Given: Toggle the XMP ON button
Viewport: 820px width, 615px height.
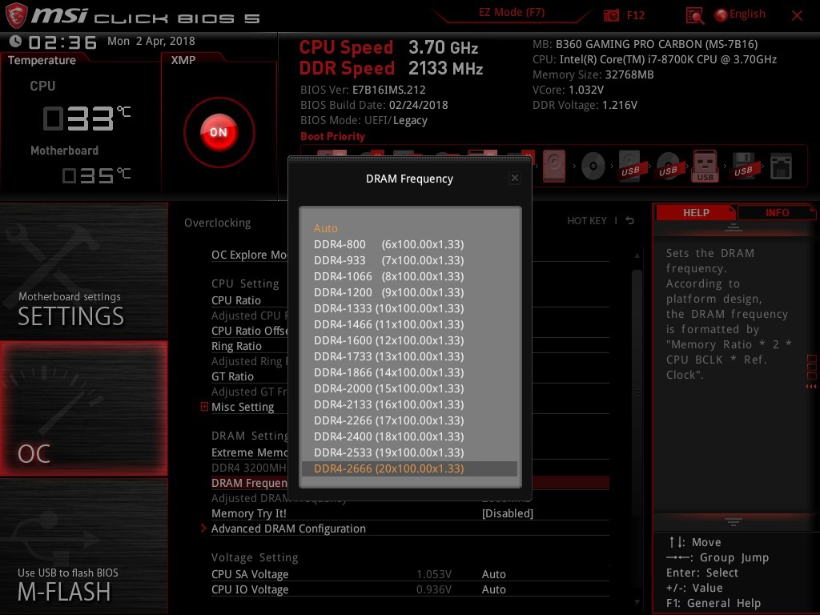Looking at the screenshot, I should 219,132.
